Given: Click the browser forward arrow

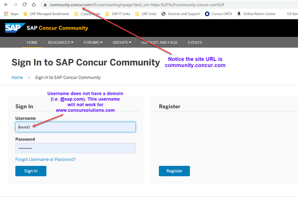Looking at the screenshot, I should click(15, 5).
